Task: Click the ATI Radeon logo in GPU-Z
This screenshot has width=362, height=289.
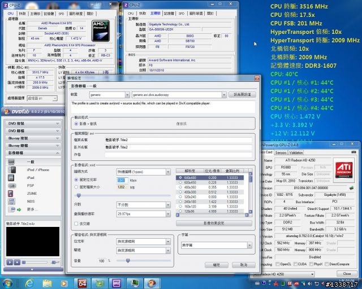Action: click(344, 170)
